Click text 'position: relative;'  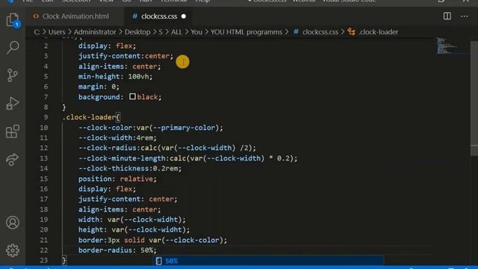pos(117,179)
